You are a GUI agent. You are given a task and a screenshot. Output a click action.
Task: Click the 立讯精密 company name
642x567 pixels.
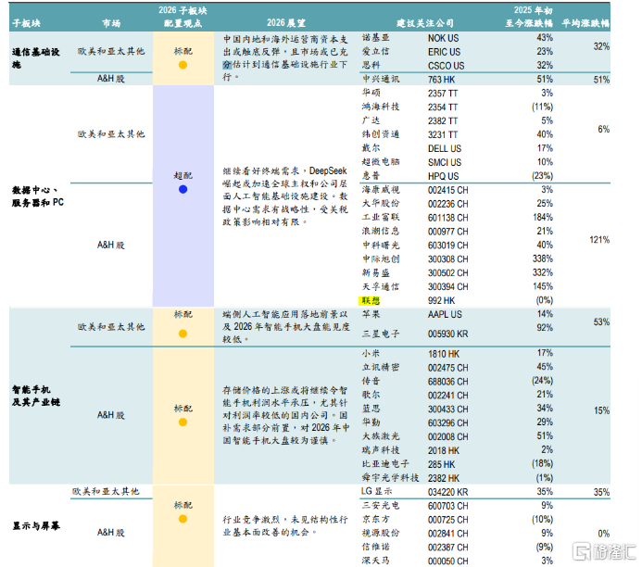click(x=381, y=367)
